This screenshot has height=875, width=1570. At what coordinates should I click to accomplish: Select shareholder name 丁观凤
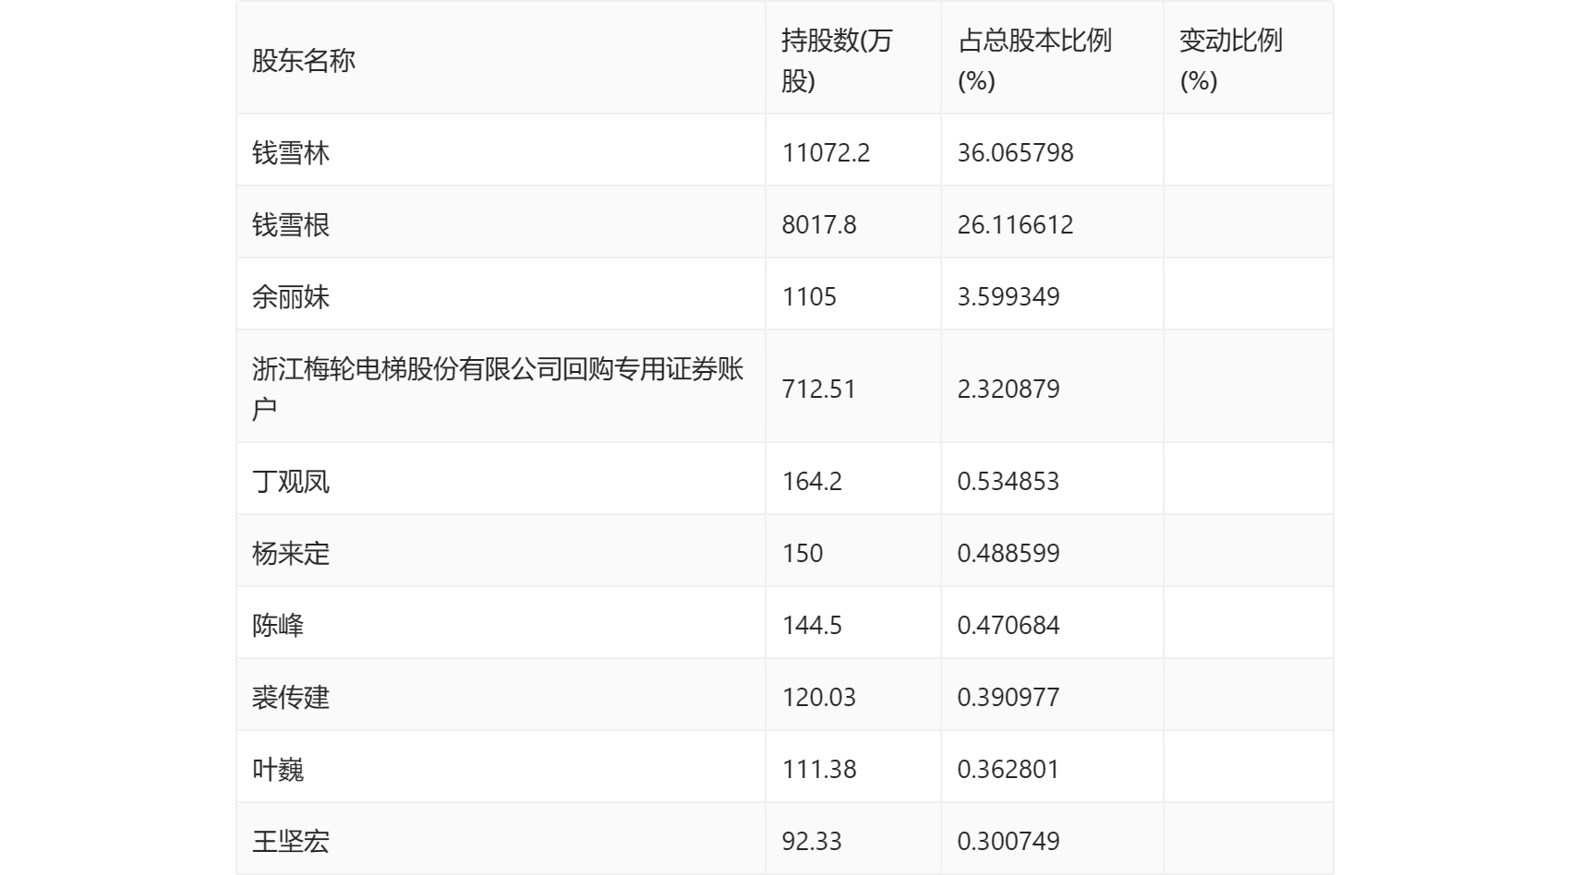[291, 481]
